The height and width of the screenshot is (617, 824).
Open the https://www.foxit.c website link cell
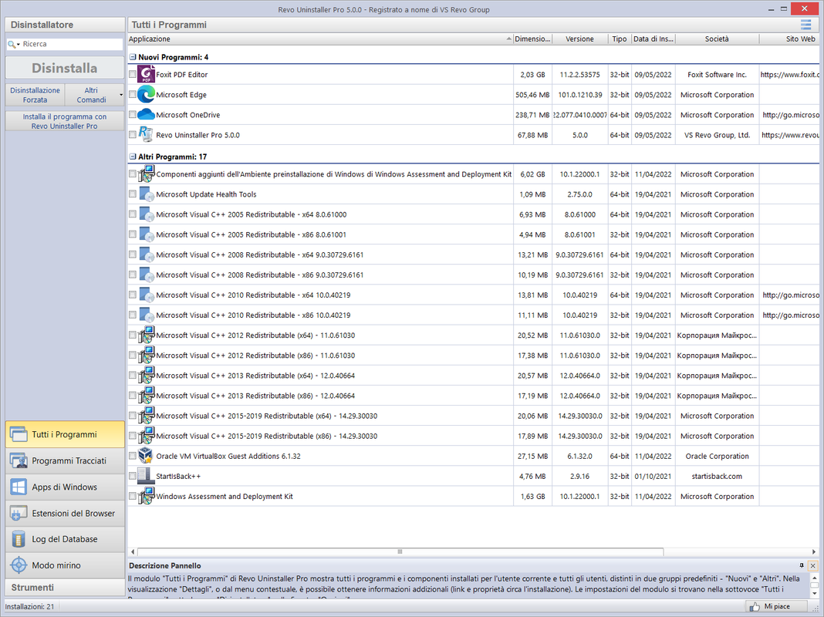(789, 75)
